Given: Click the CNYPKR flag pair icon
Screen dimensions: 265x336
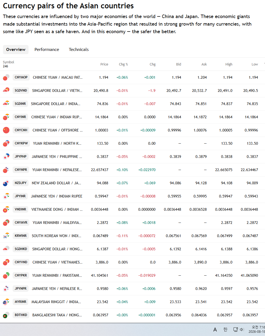Looking at the screenshot, I should [6, 276].
